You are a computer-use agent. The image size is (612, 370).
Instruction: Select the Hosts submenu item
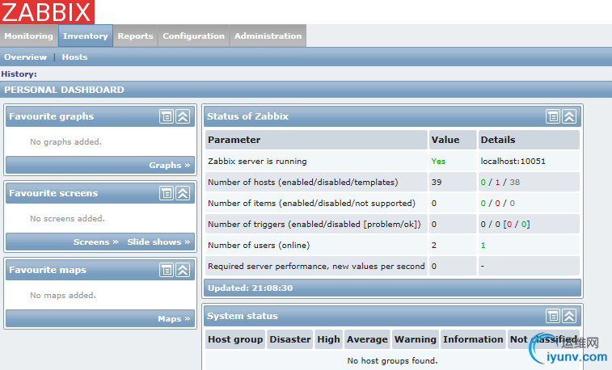pos(74,57)
